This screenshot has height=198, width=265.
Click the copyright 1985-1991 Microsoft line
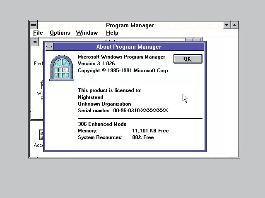(x=123, y=71)
